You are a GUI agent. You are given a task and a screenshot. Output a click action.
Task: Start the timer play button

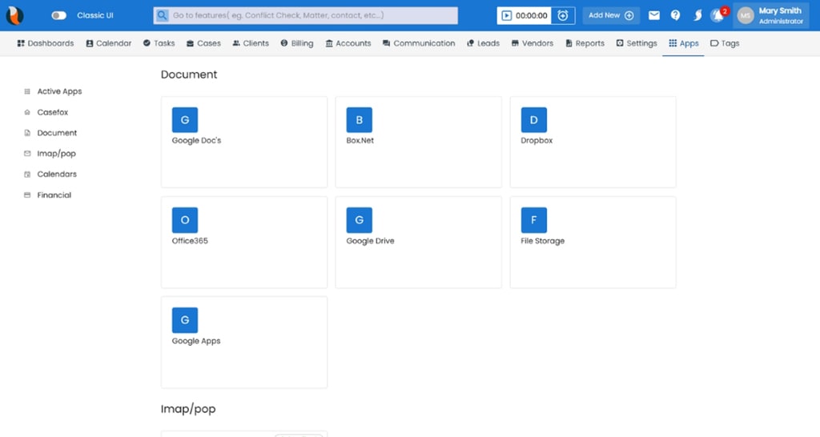coord(506,15)
